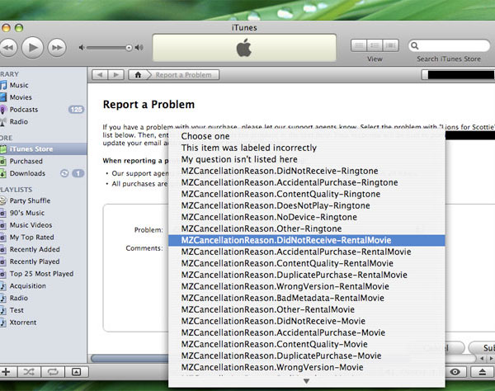
Task: Click the mute speaker icon
Action: point(82,48)
